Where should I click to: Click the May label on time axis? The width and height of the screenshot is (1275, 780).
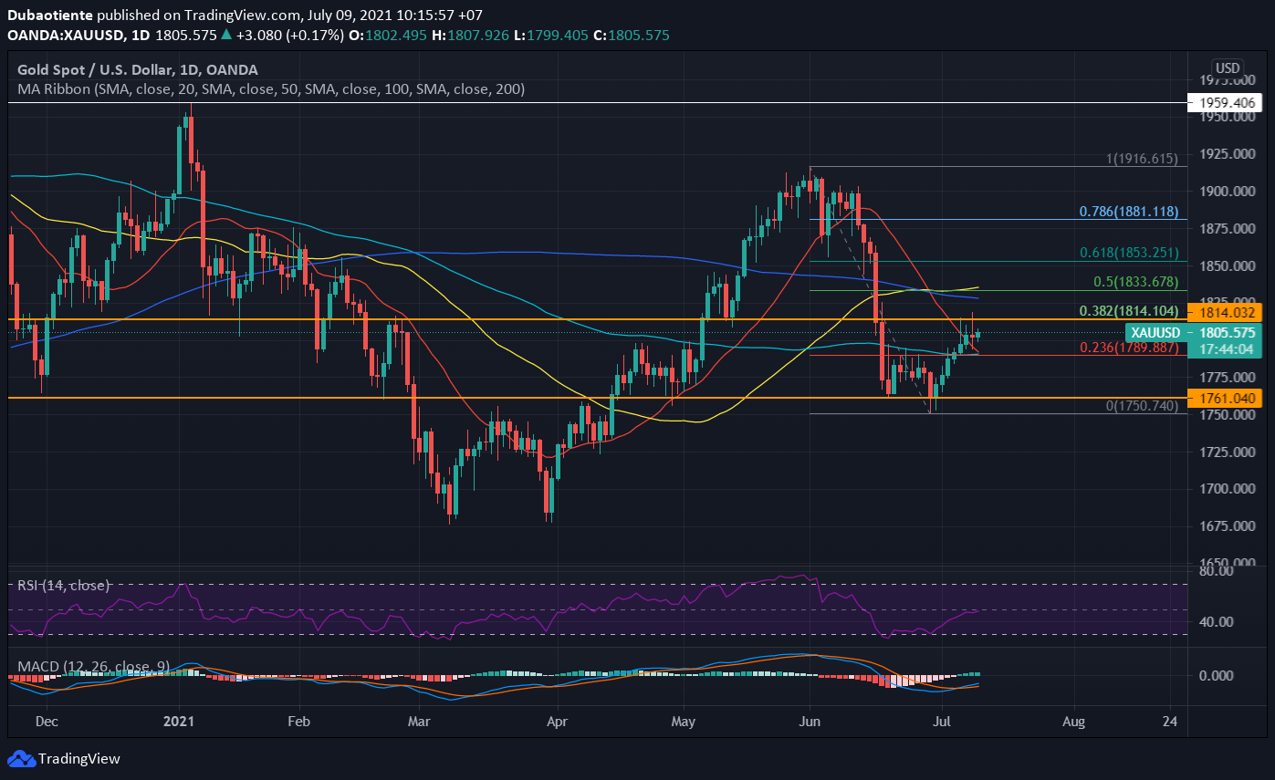685,722
